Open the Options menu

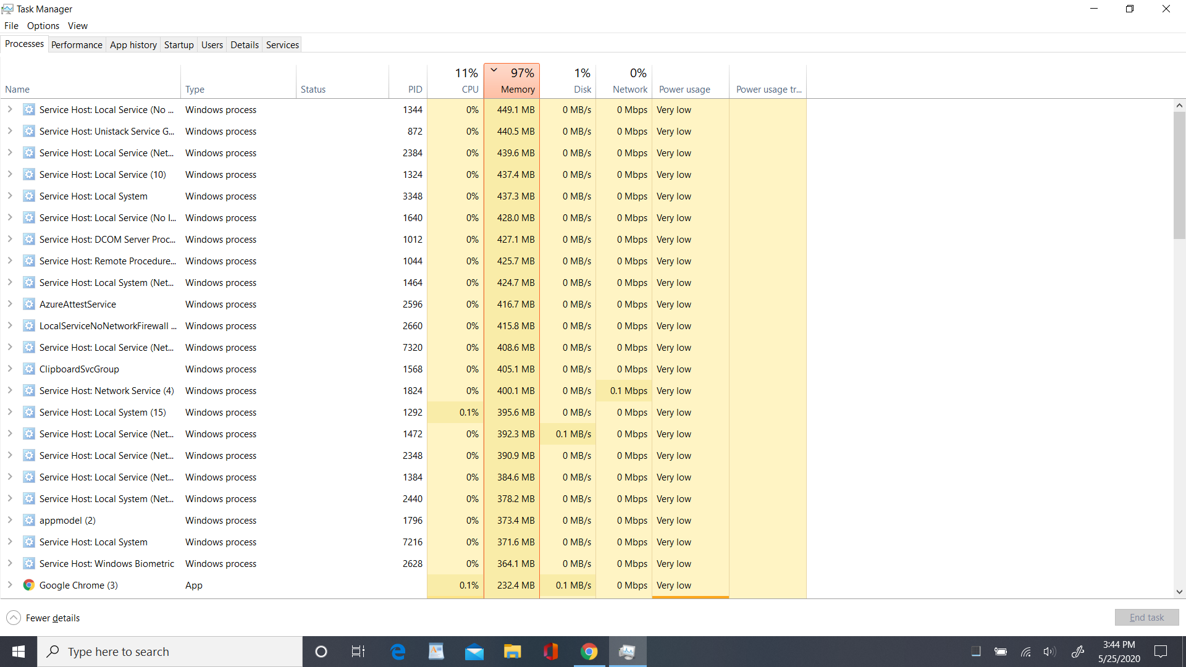click(x=43, y=25)
